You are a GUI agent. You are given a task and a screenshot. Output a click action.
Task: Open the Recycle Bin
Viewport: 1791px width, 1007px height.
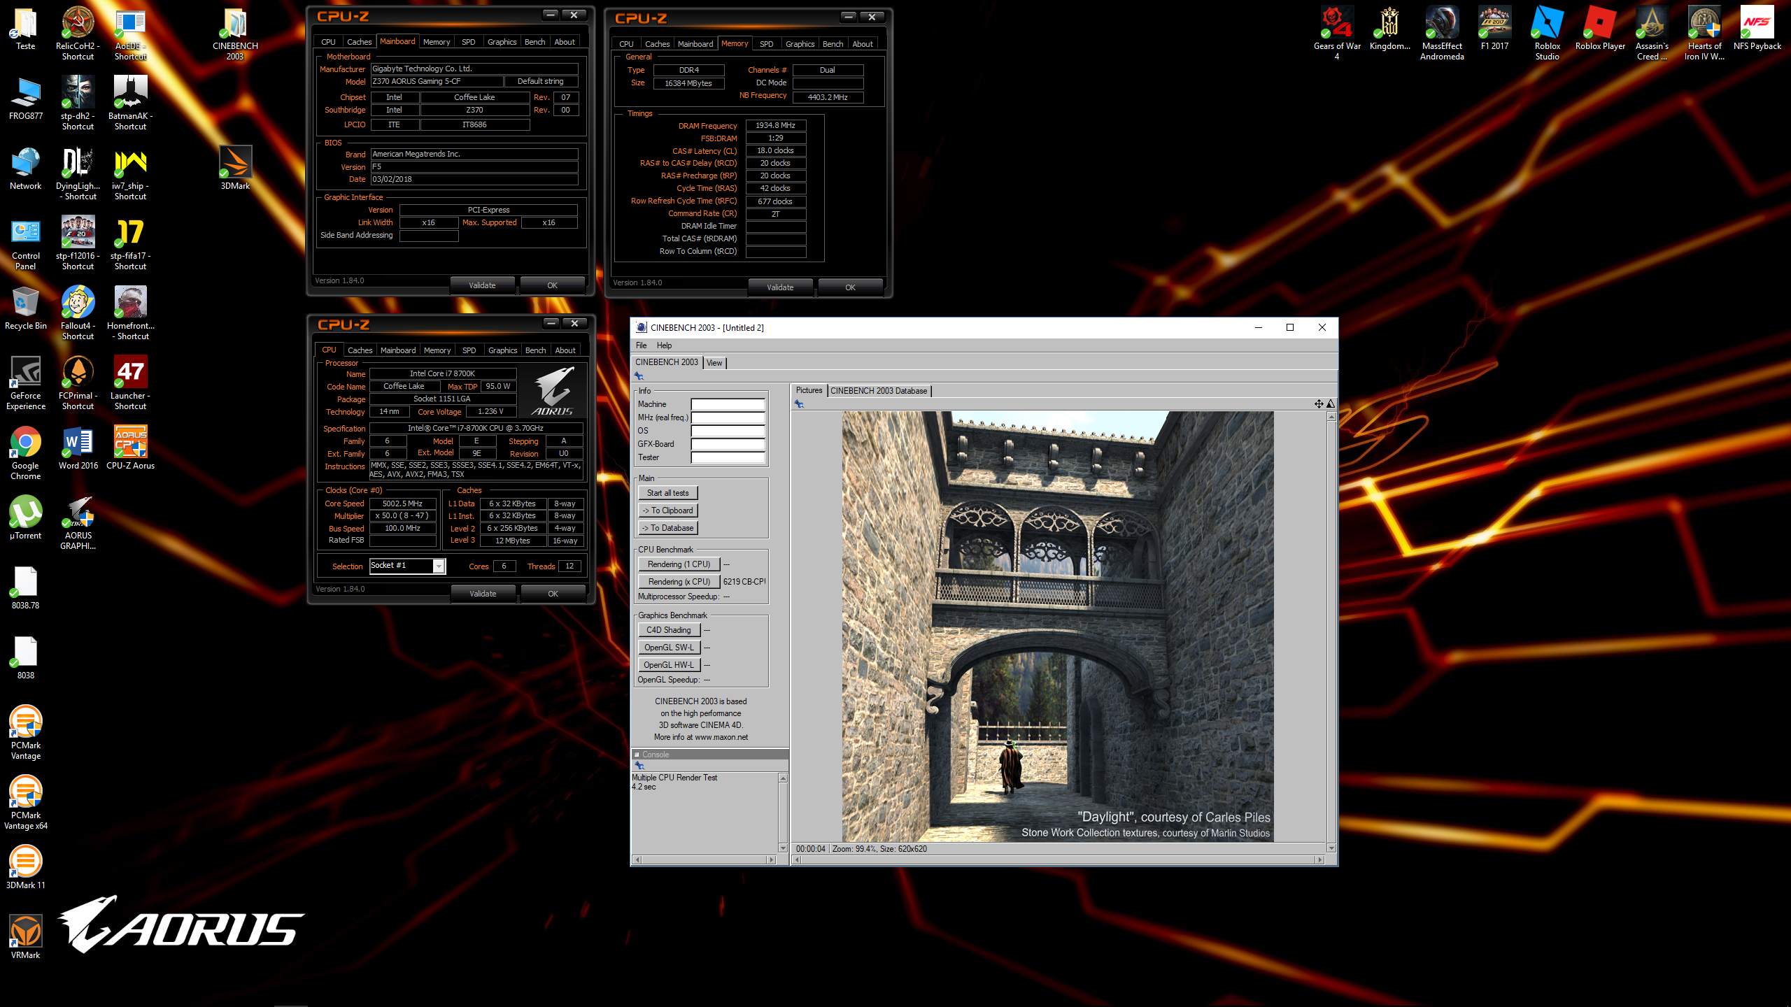[26, 308]
